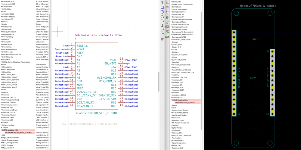Select the Connectors_Samtec footprint library row
Image resolution: width=301 pixels, height=150 pixels.
pyautogui.click(x=185, y=30)
